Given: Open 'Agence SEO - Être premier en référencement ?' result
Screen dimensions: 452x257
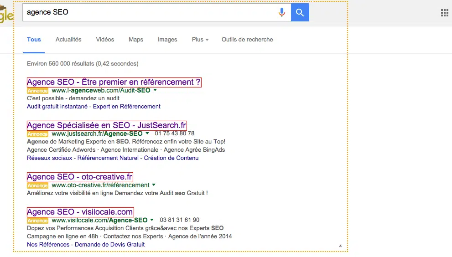Looking at the screenshot, I should tap(114, 82).
